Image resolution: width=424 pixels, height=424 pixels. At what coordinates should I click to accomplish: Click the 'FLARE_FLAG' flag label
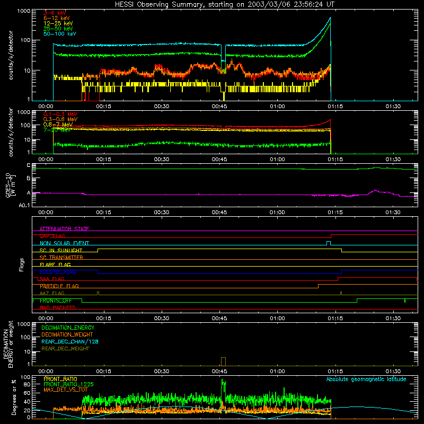(x=55, y=264)
